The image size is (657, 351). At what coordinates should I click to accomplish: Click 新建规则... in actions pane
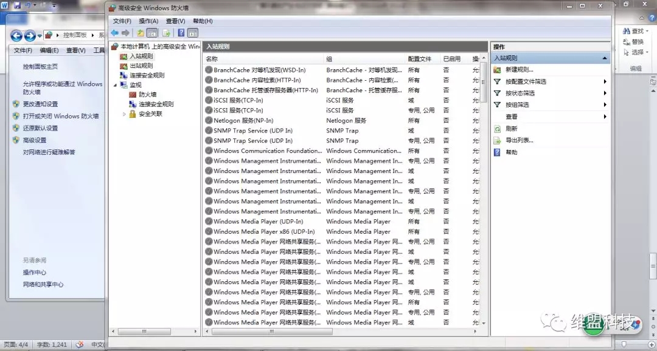point(520,70)
